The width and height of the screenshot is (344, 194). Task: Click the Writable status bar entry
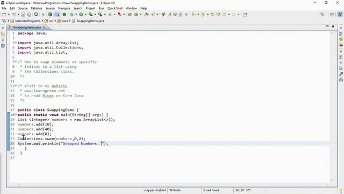click(x=175, y=190)
